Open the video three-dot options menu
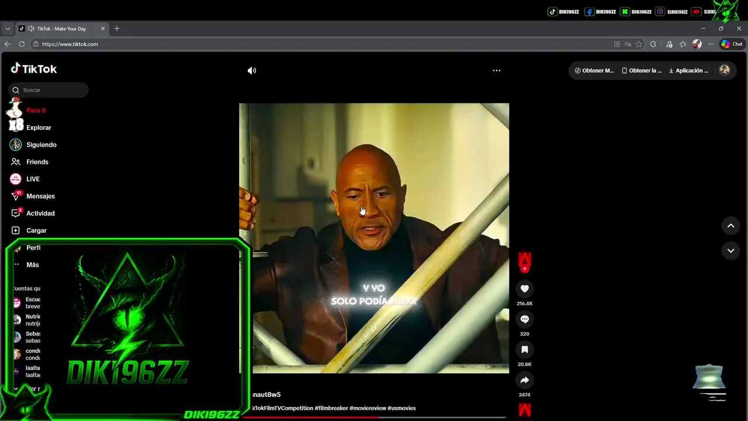 pos(497,71)
